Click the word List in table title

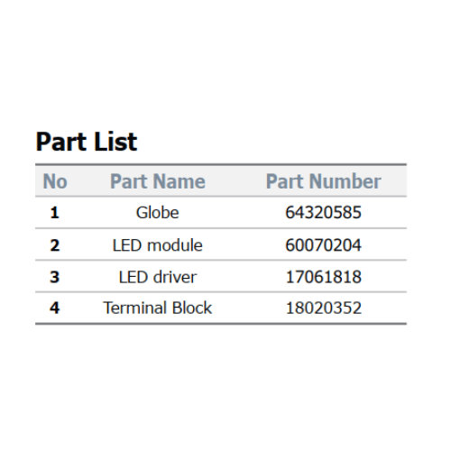click(112, 142)
